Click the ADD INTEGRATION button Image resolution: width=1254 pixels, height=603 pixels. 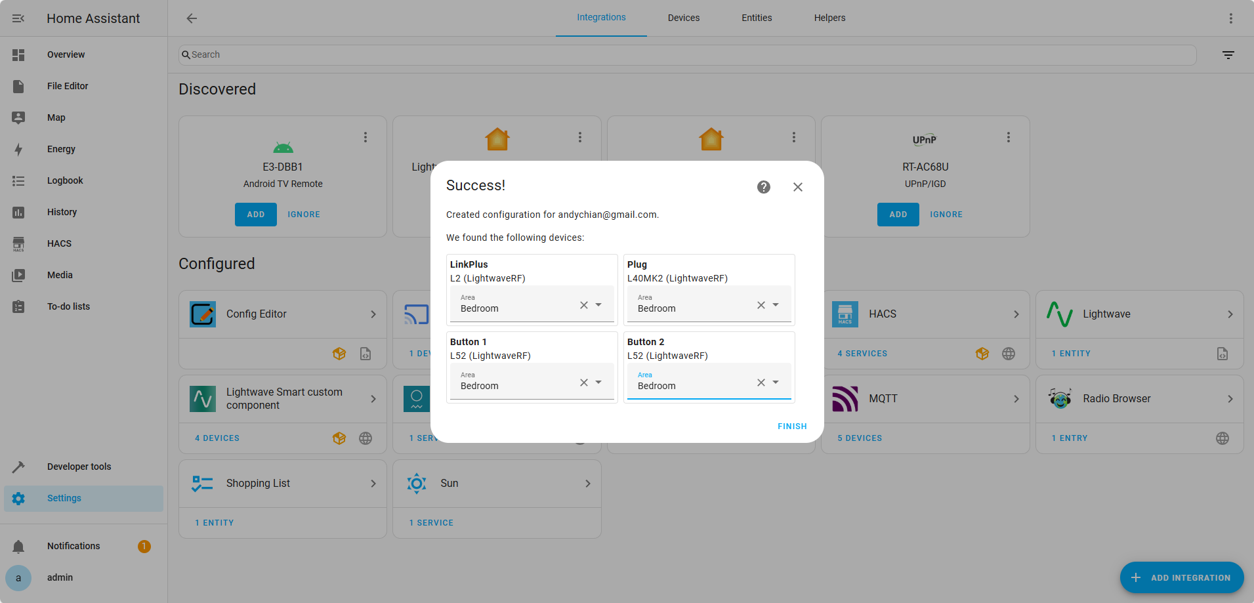[1181, 577]
